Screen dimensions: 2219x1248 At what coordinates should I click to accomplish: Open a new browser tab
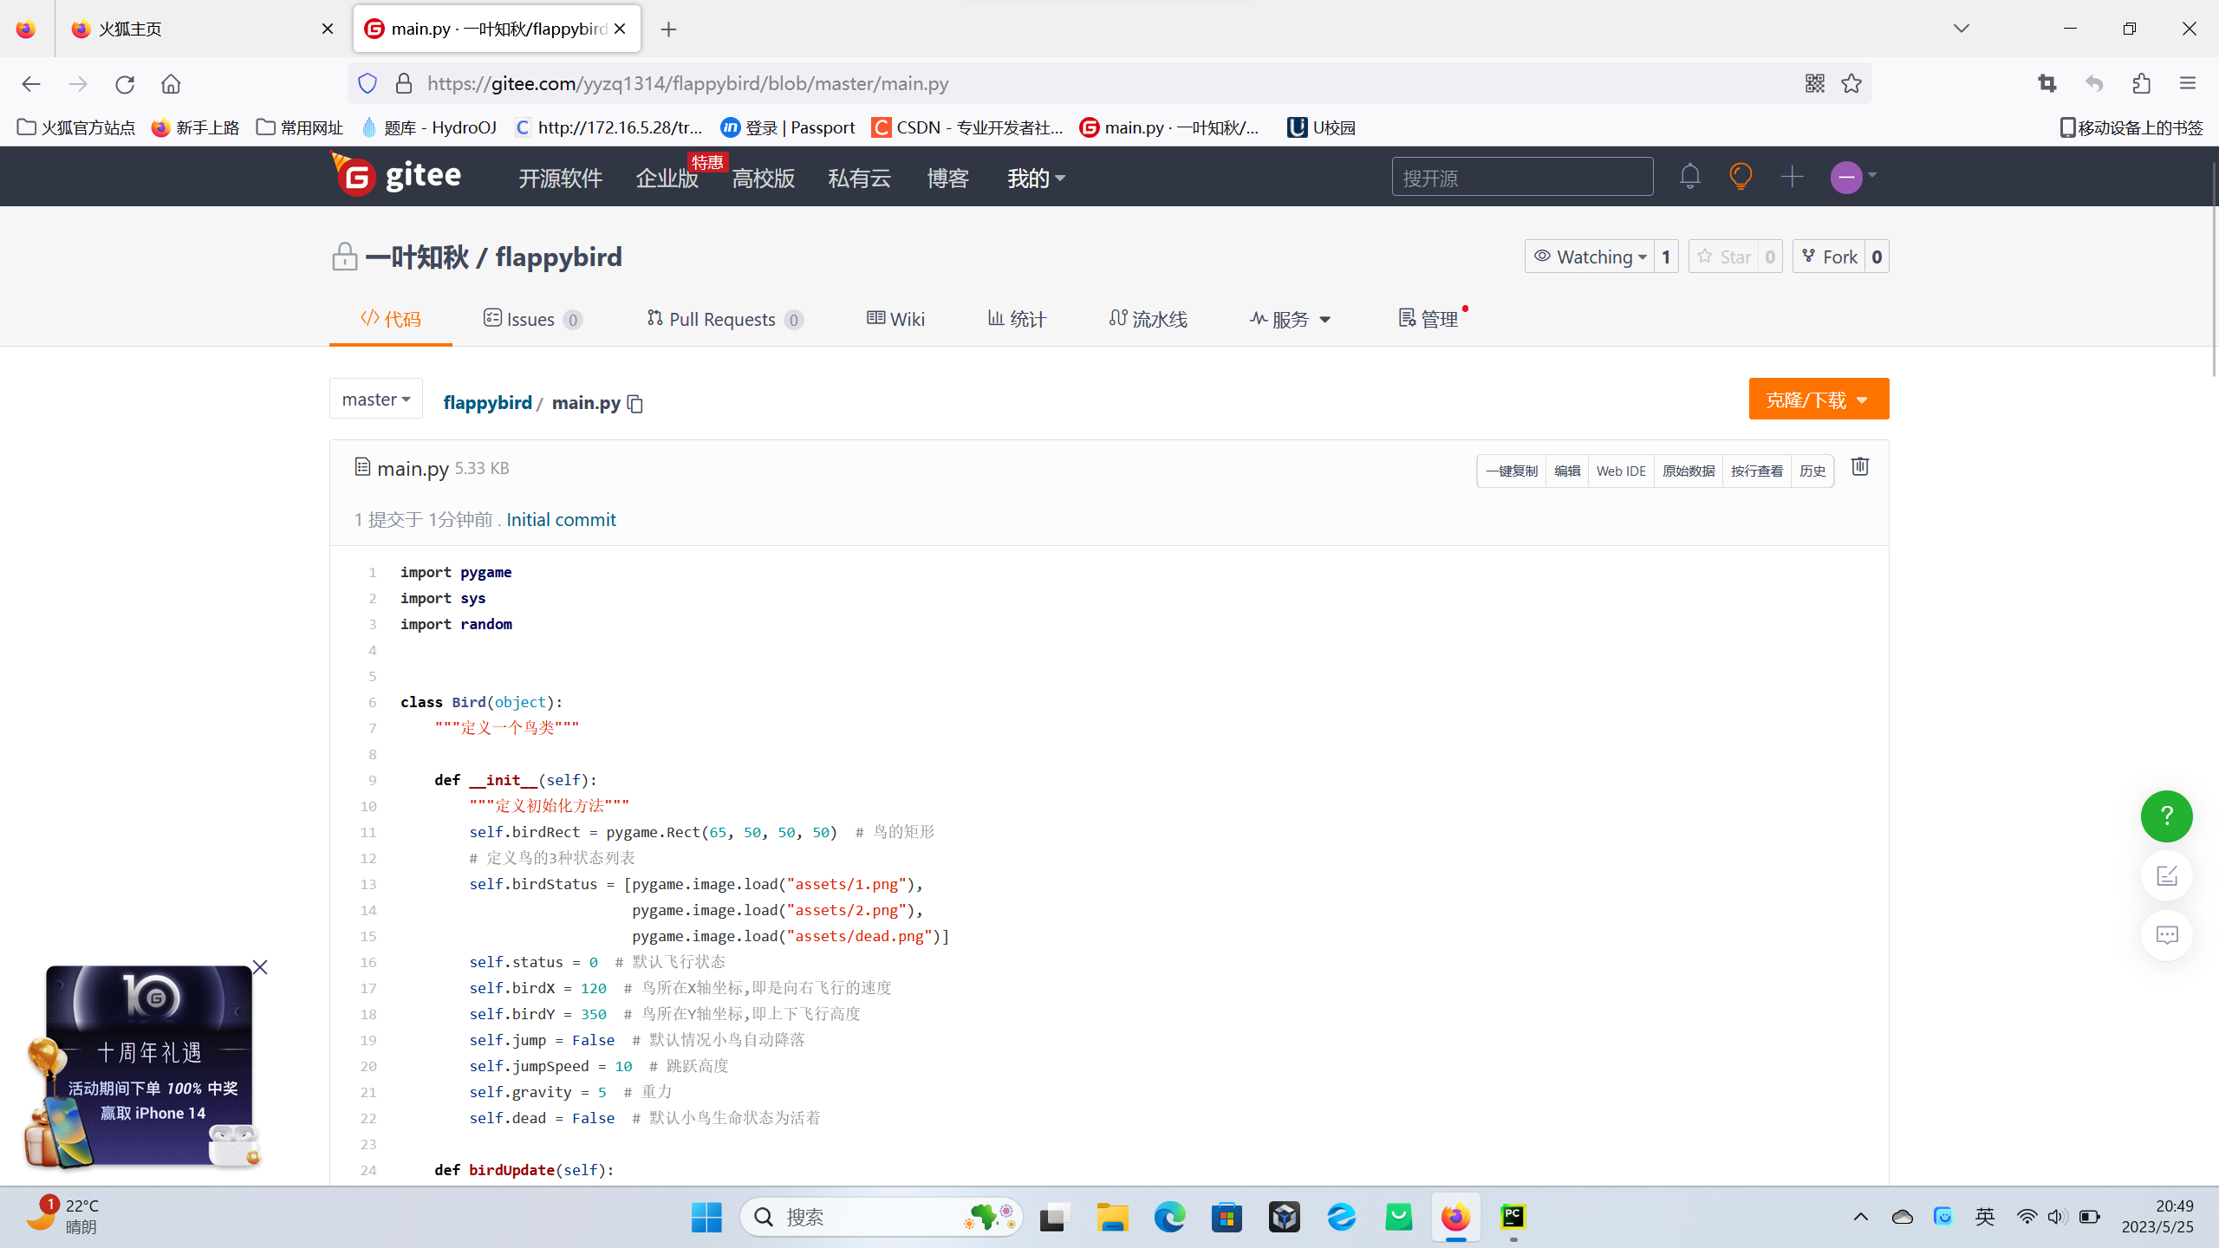668,29
